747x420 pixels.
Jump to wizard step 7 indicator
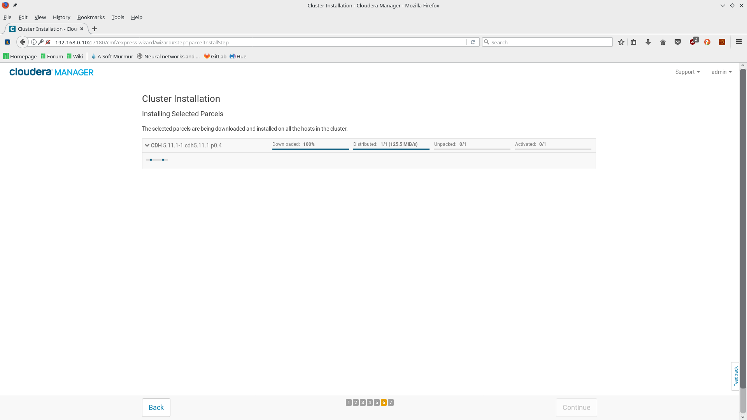tap(391, 402)
